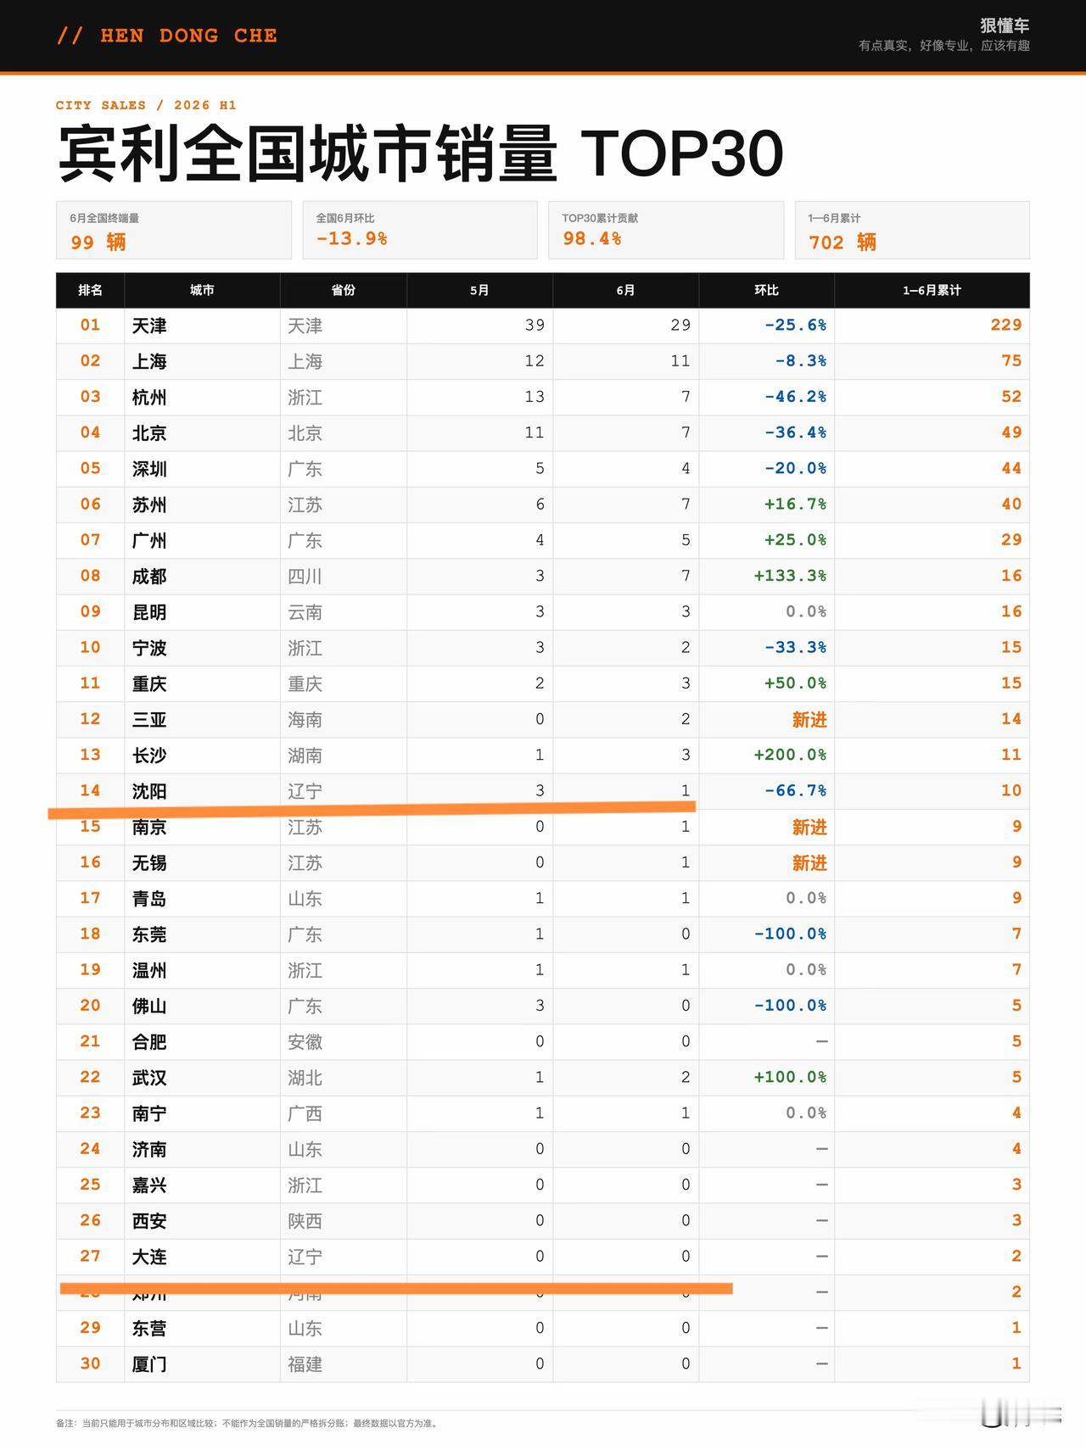Click rank number 01 in the table

pos(90,325)
